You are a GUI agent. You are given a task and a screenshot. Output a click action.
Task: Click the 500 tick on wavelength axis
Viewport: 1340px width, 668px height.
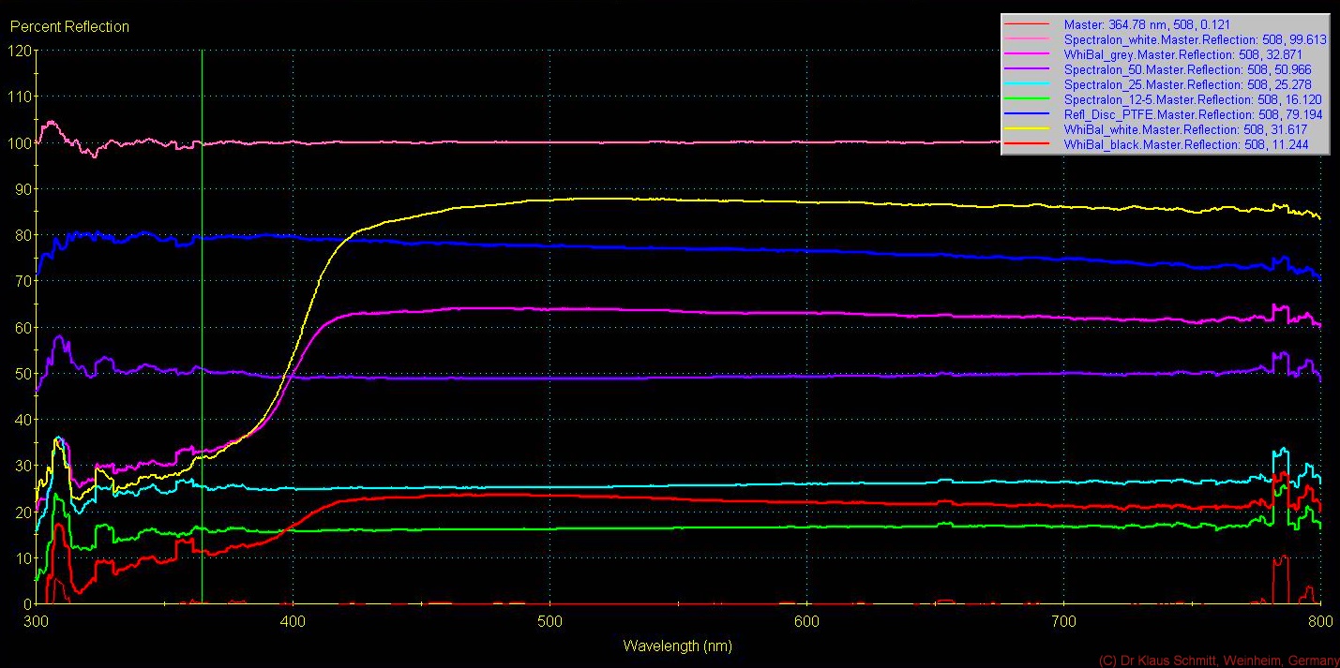point(550,621)
